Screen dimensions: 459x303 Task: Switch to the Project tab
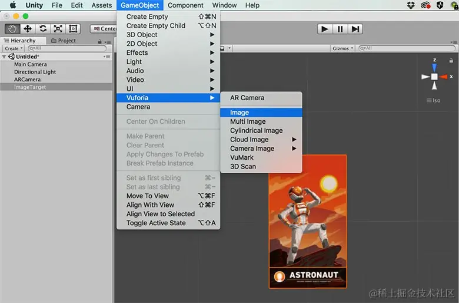point(63,41)
